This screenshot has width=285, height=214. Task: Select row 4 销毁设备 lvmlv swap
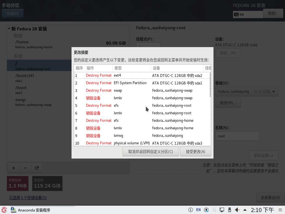point(142,98)
